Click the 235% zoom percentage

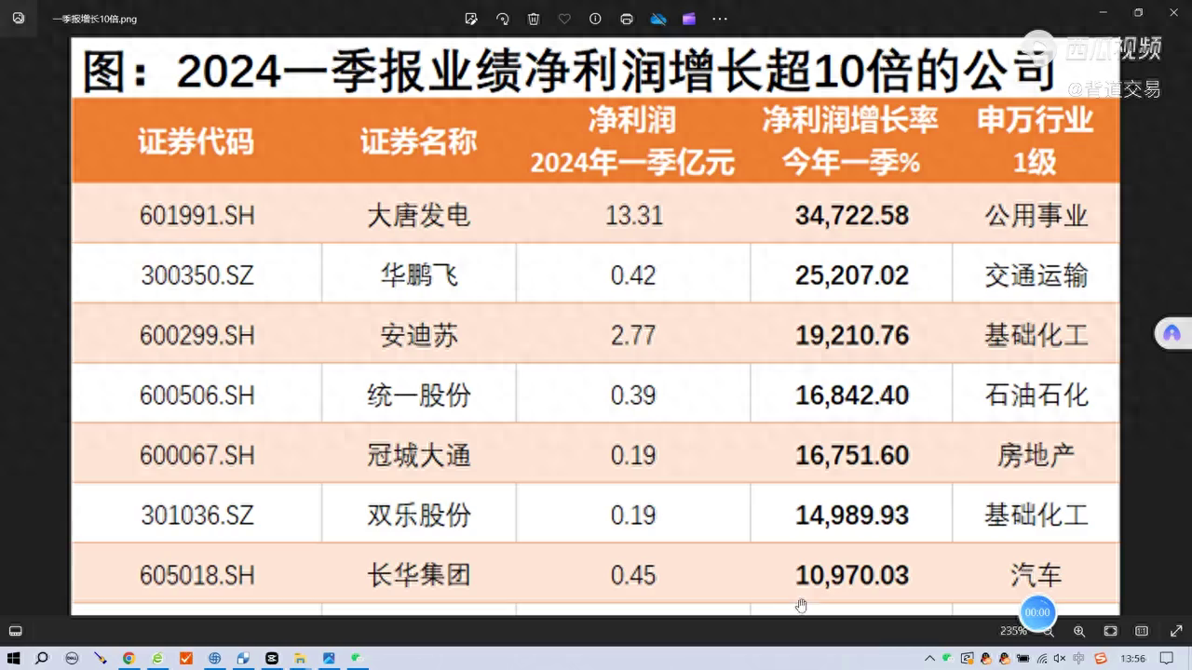[x=1011, y=631]
